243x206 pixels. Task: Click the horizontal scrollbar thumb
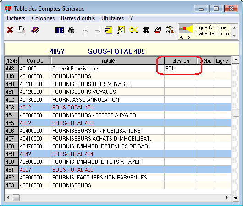16,197
